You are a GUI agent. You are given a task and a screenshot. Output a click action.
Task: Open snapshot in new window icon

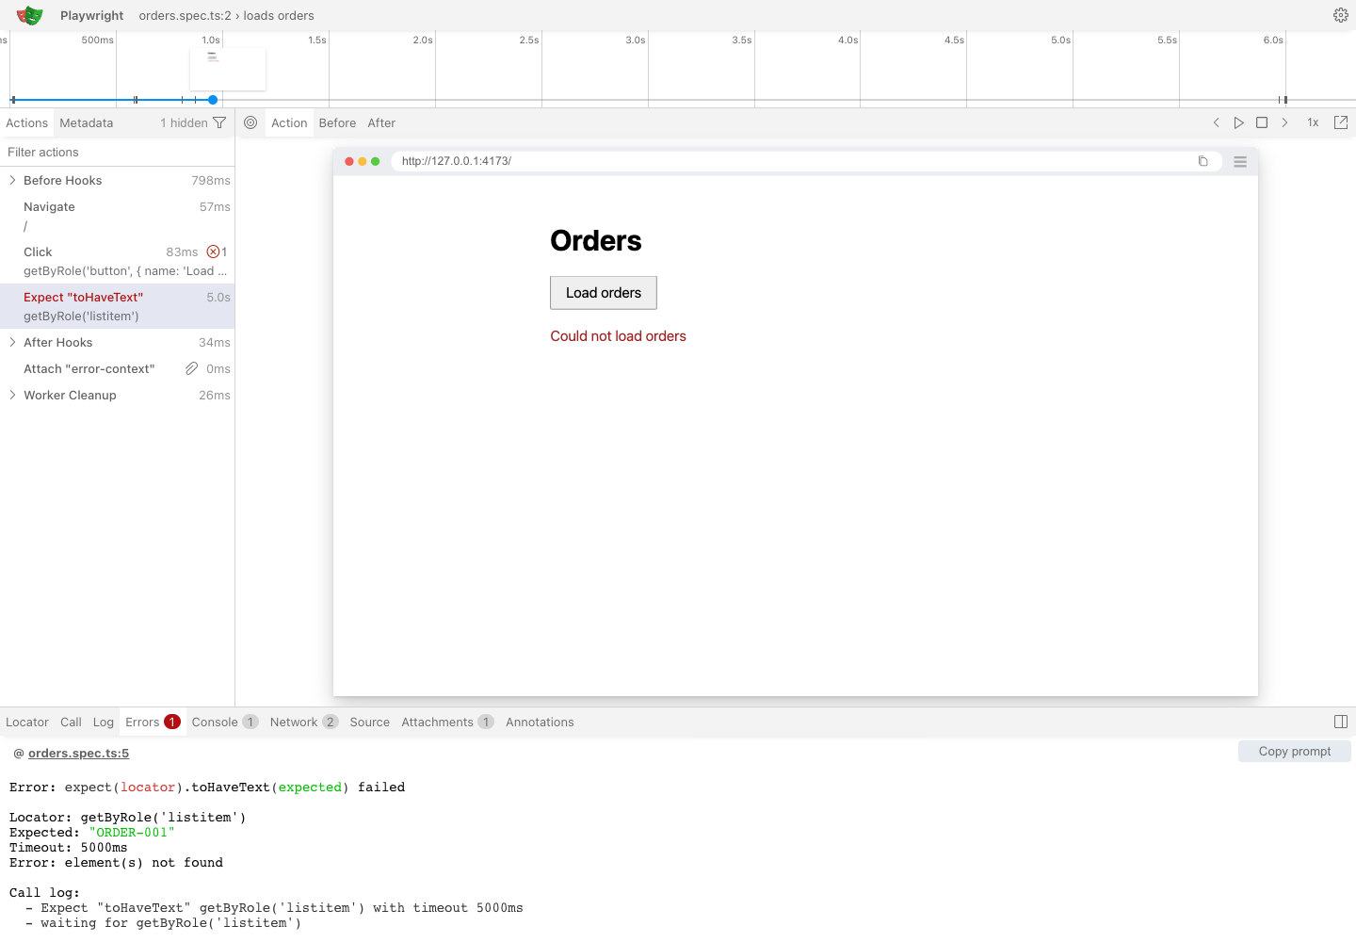tap(1341, 122)
